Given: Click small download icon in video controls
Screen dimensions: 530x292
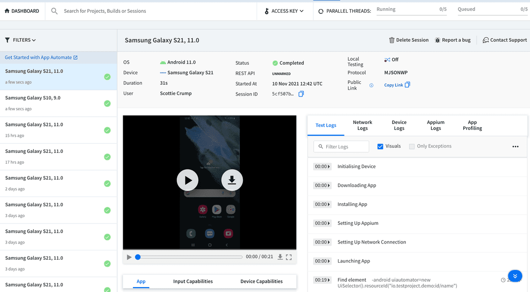Looking at the screenshot, I should (280, 257).
